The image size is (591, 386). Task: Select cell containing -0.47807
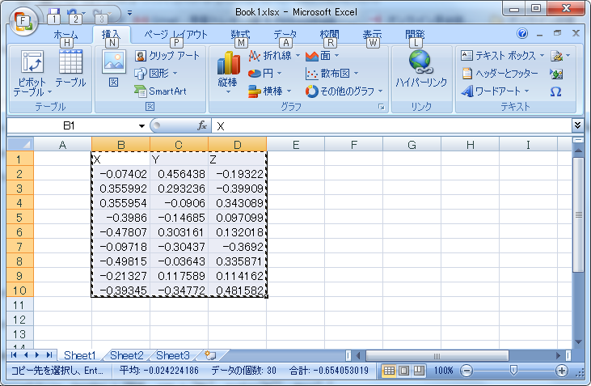[121, 232]
